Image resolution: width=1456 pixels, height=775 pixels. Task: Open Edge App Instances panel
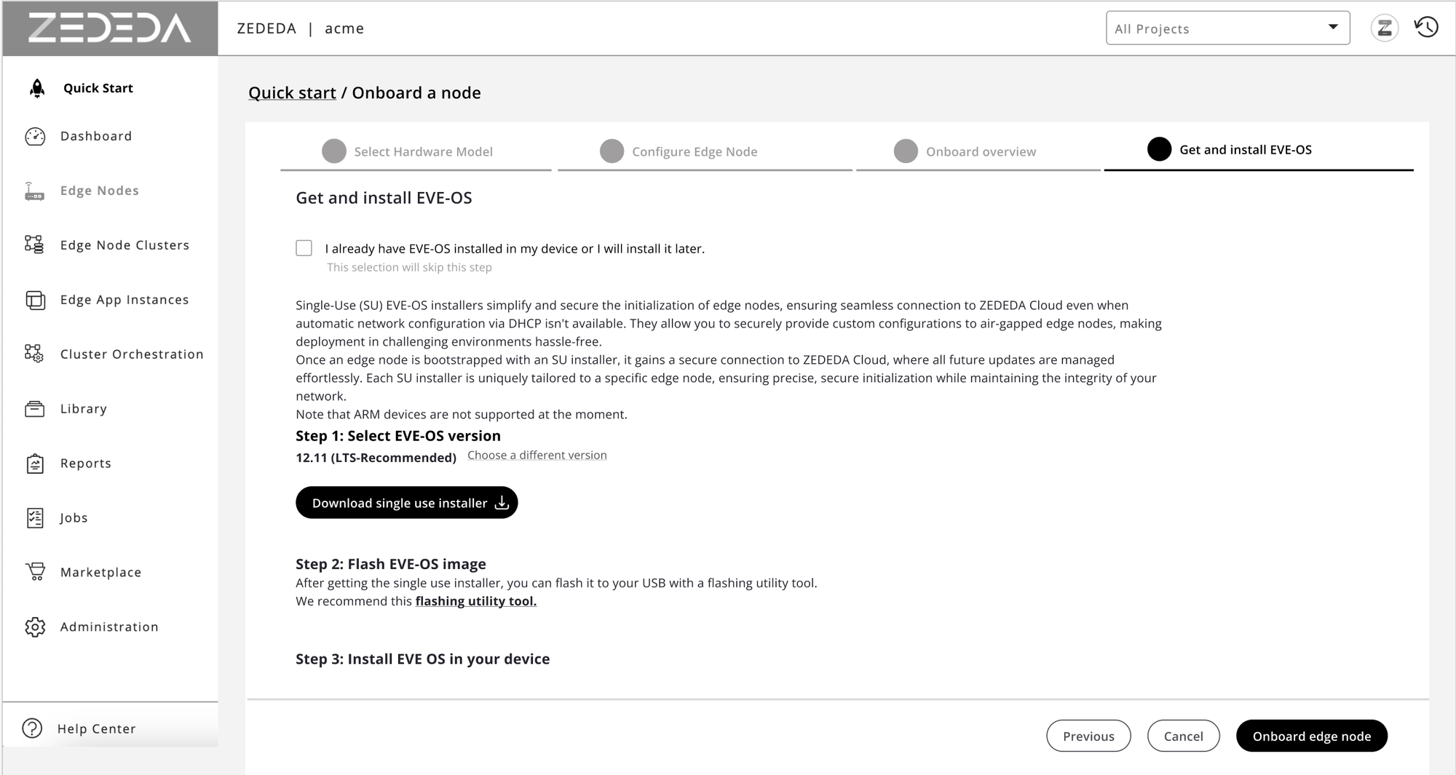pos(34,300)
